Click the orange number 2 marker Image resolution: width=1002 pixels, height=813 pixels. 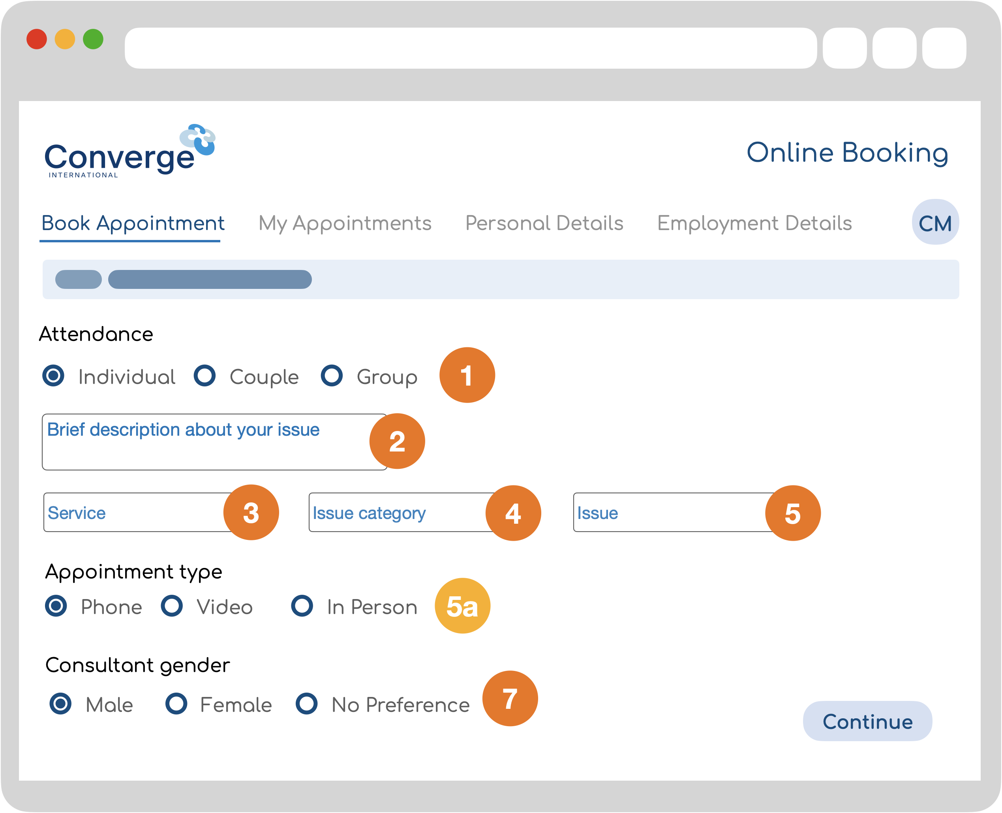click(x=397, y=441)
